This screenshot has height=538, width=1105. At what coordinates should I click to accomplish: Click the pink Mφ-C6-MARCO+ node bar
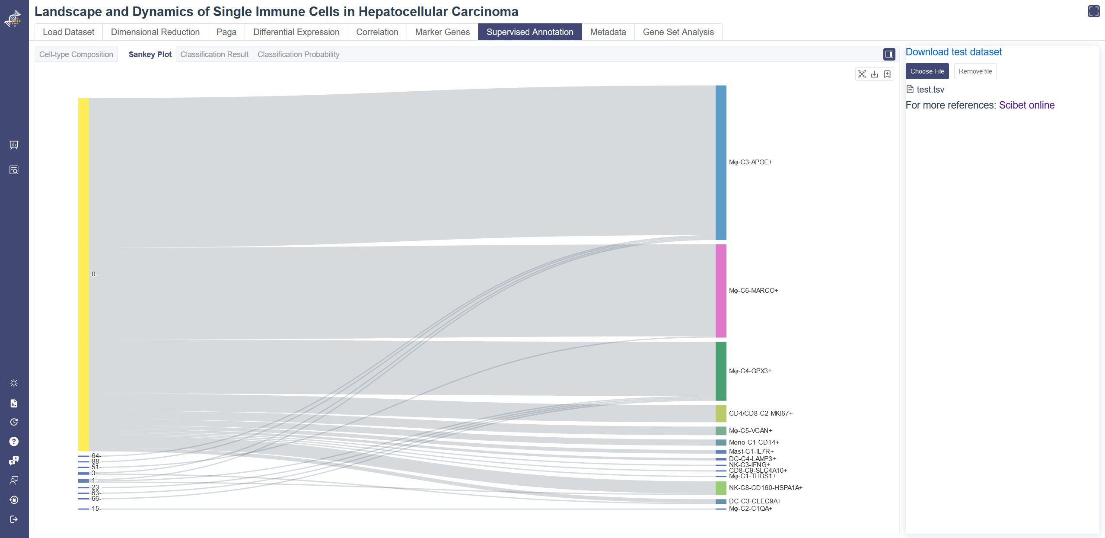(x=720, y=291)
